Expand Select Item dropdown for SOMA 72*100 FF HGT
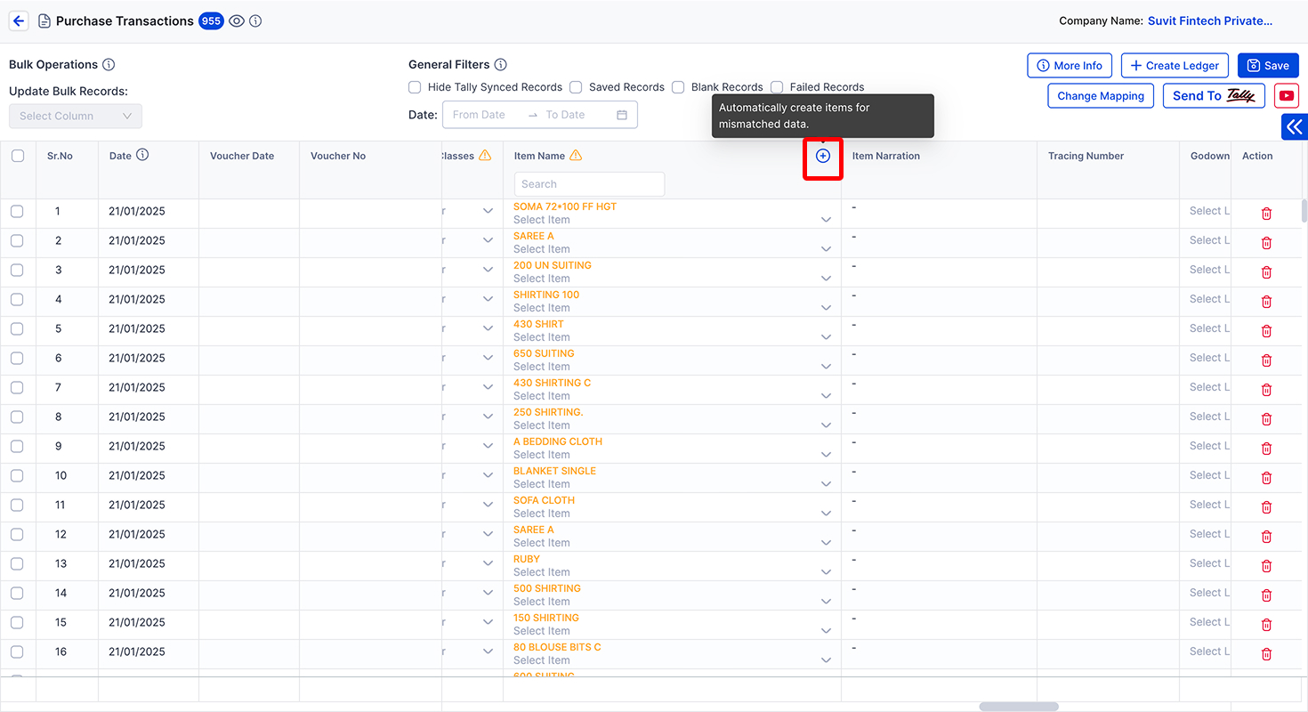The height and width of the screenshot is (712, 1308). click(x=826, y=220)
